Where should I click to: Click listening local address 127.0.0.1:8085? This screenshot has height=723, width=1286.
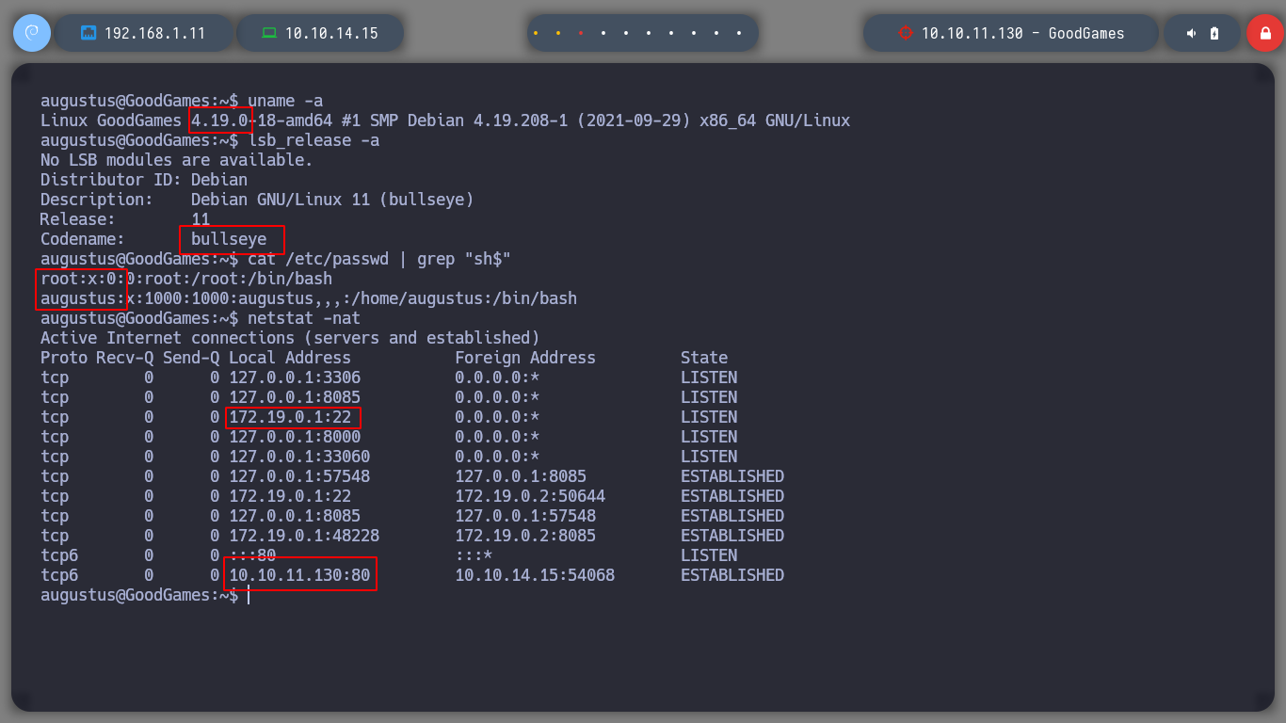coord(295,397)
